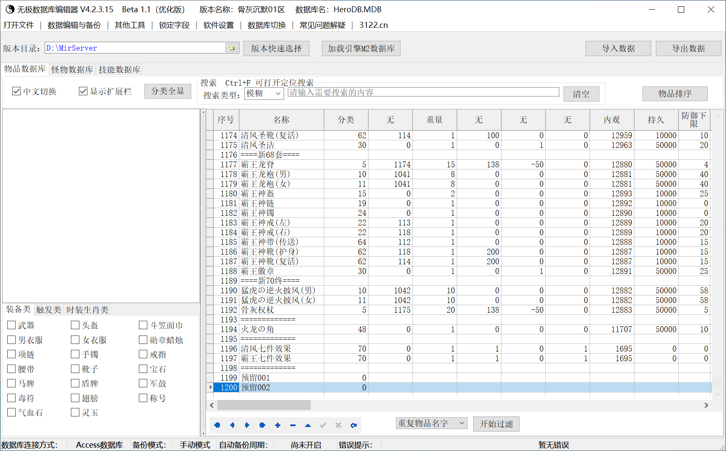This screenshot has width=726, height=451.
Task: Delete the current record with minus icon
Action: (293, 425)
